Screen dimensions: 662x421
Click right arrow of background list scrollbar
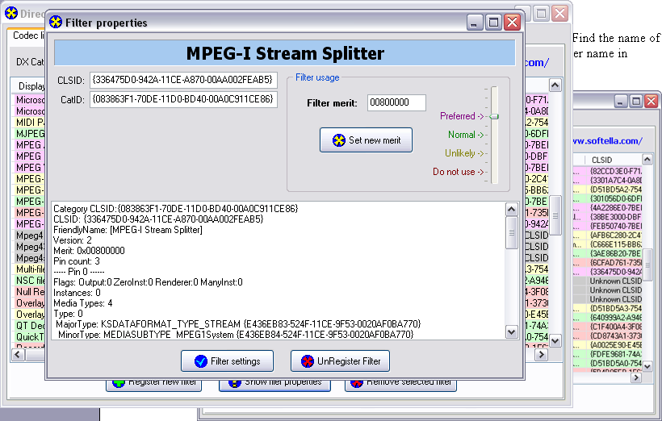541,355
